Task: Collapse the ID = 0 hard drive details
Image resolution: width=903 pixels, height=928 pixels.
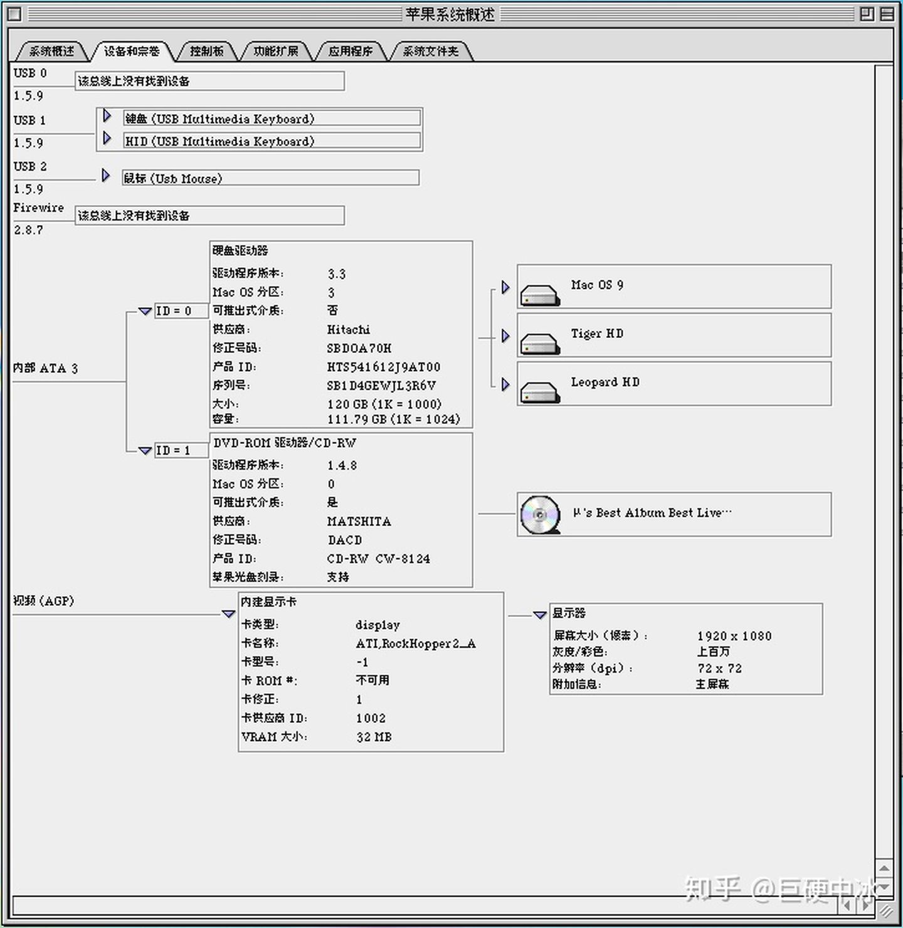Action: (x=145, y=311)
